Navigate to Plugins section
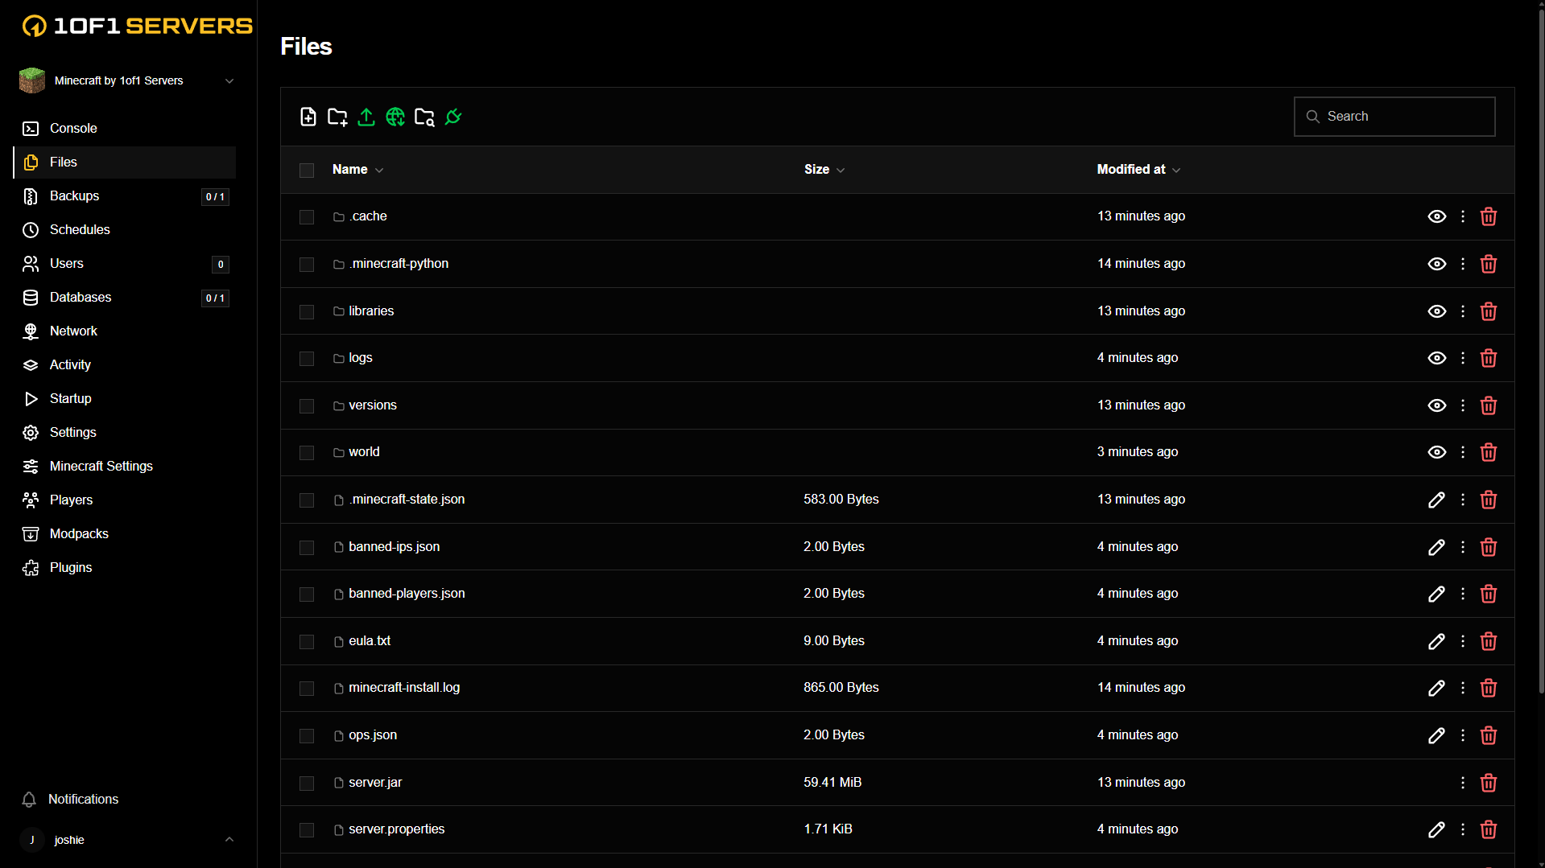Viewport: 1545px width, 868px height. (x=125, y=568)
